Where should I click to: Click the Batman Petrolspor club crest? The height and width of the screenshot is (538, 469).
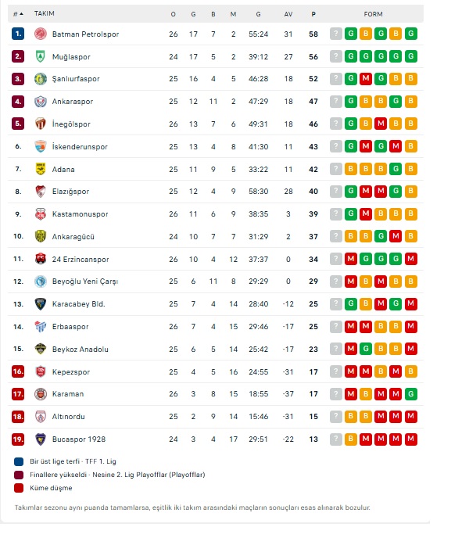point(41,34)
